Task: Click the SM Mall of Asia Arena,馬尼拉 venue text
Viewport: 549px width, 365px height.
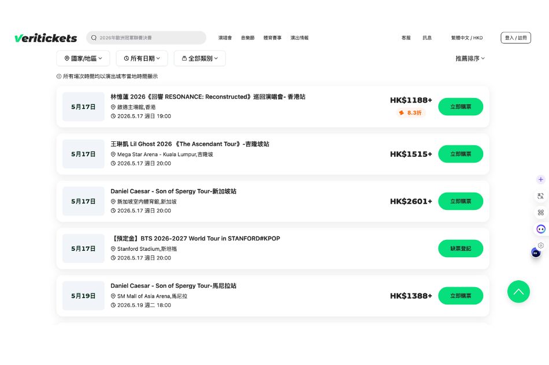Action: point(152,296)
